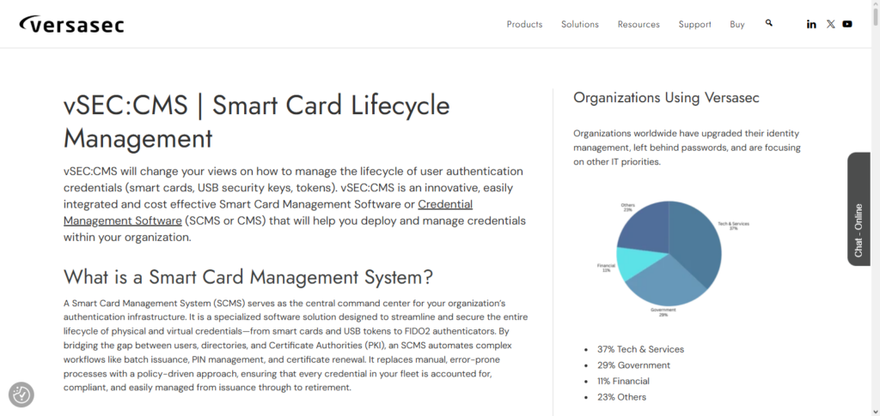Viewport: 880px width, 416px height.
Task: Click the Government pie slice
Action: point(668,280)
